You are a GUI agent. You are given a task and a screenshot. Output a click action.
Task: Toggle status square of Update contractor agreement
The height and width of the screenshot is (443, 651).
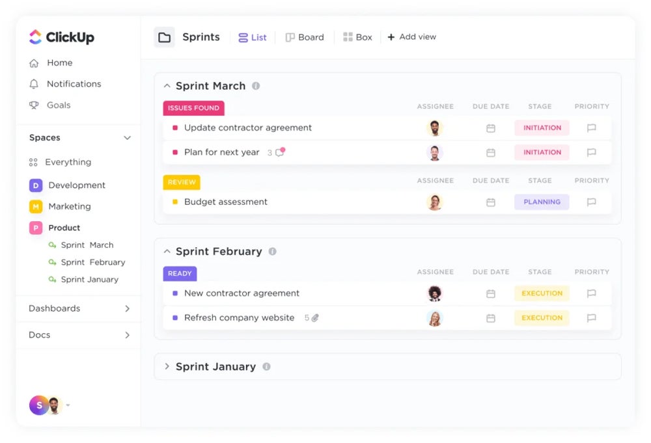[x=175, y=128]
